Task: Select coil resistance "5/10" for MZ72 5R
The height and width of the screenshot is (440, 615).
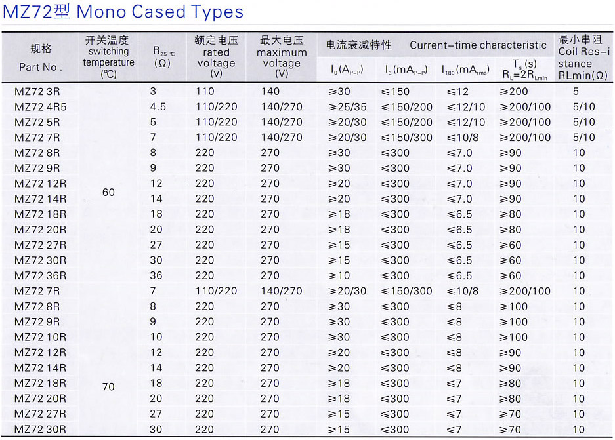Action: [584, 122]
